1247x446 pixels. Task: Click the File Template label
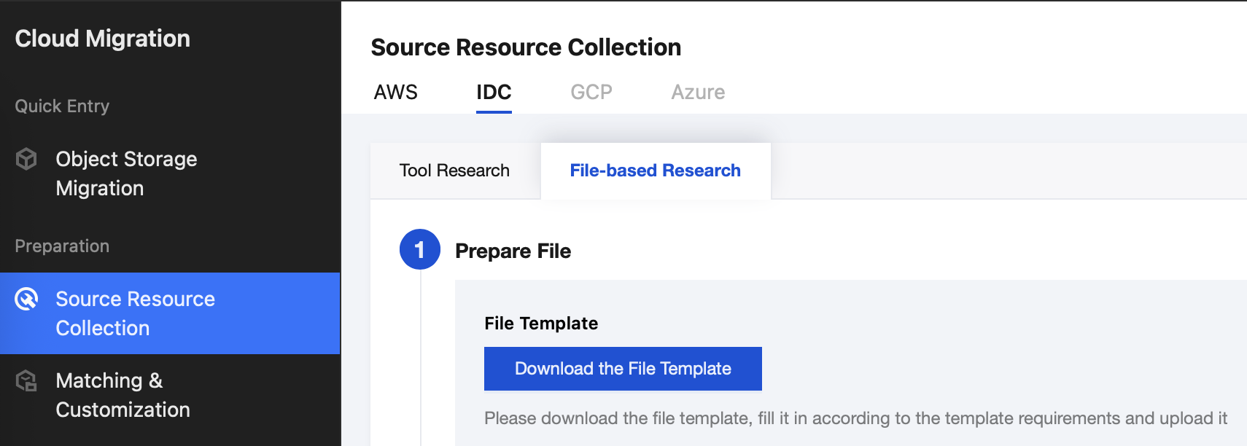click(541, 324)
